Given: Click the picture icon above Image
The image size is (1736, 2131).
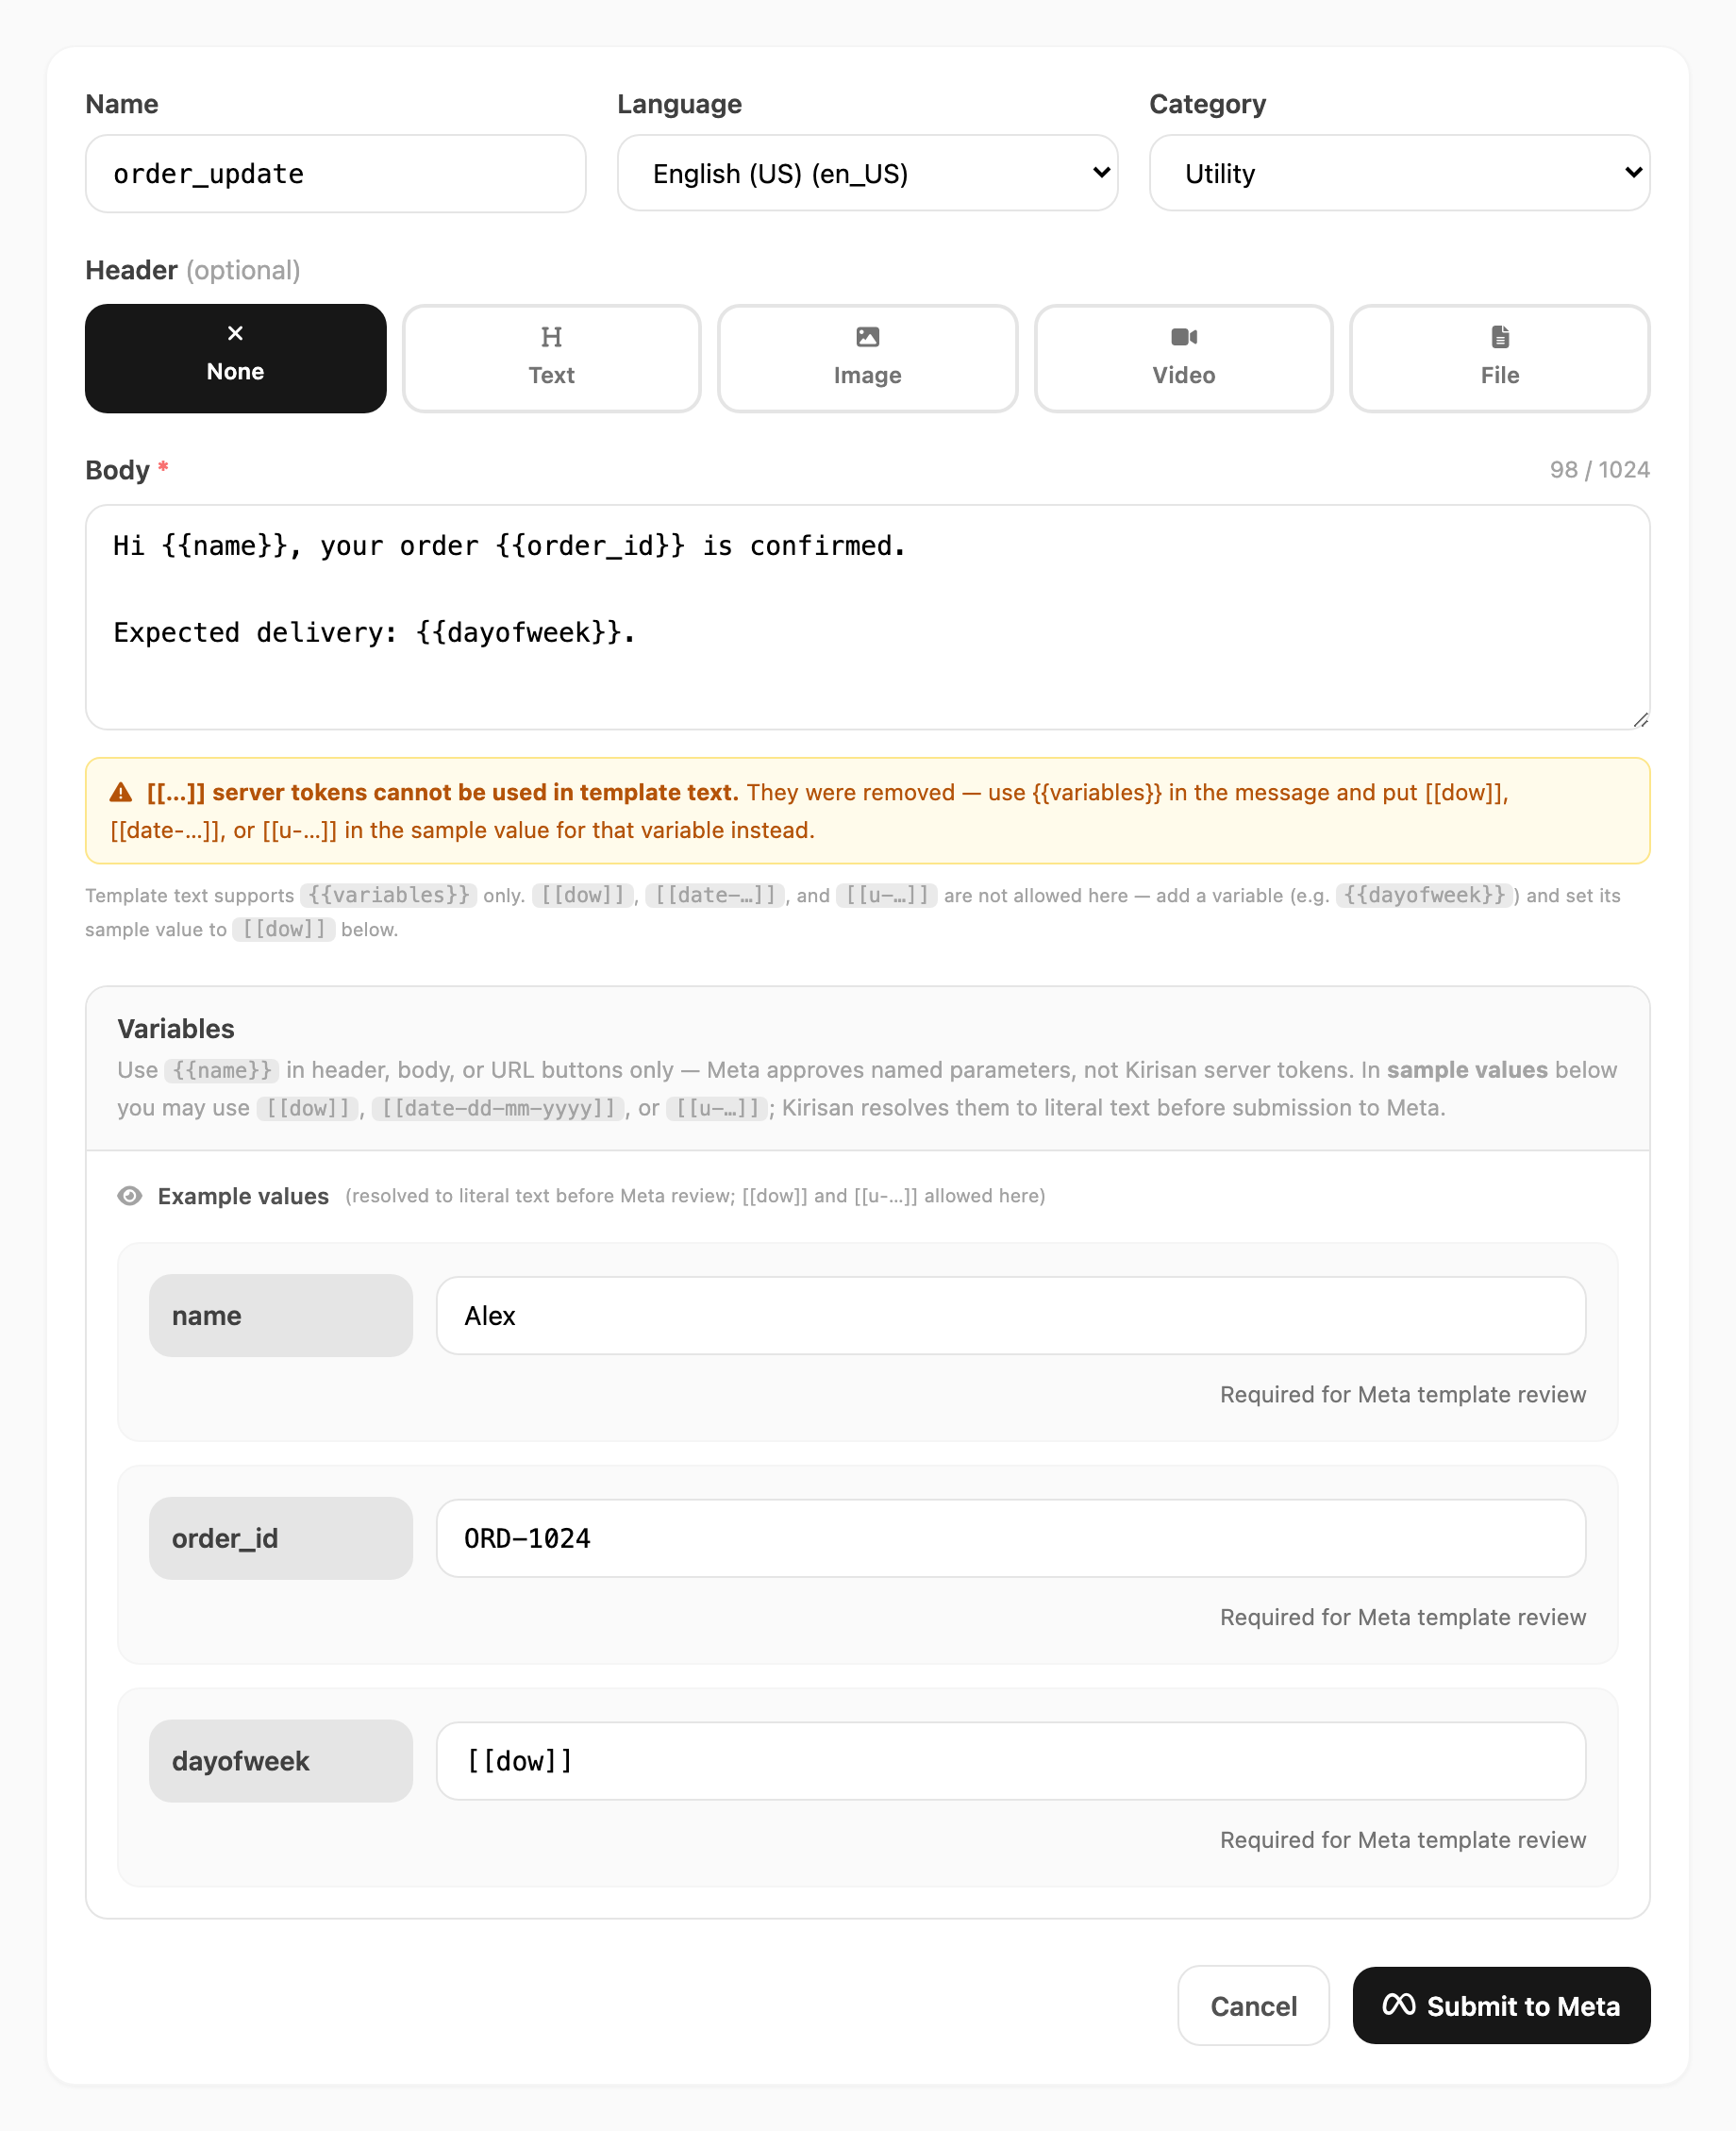Looking at the screenshot, I should pos(867,336).
